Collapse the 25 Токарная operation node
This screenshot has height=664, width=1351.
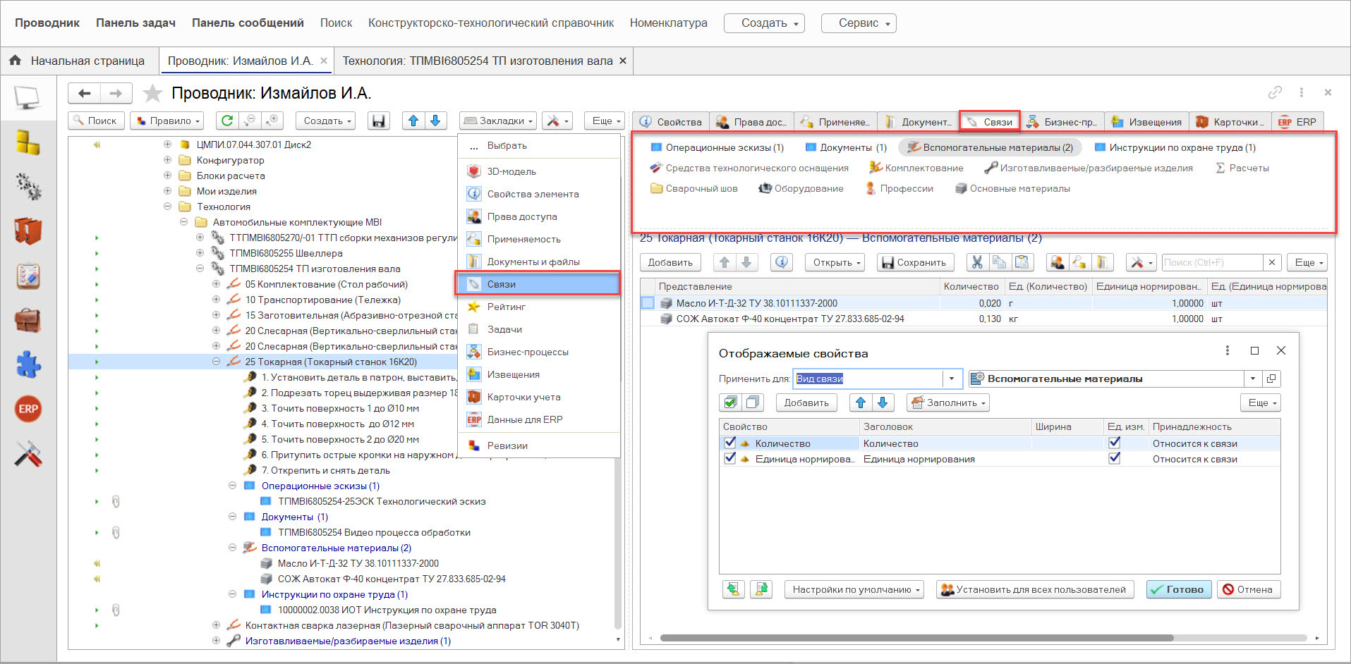(x=216, y=362)
